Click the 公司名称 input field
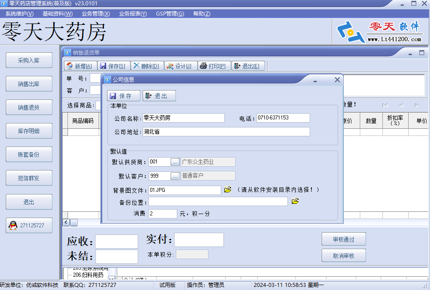 [183, 118]
